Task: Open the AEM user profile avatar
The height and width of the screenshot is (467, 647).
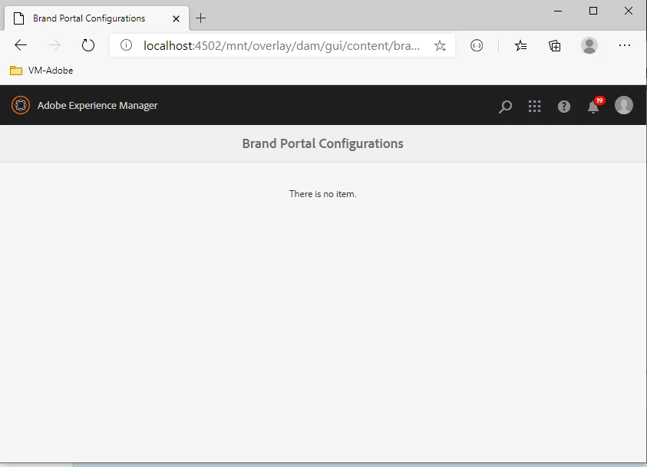Action: 623,105
